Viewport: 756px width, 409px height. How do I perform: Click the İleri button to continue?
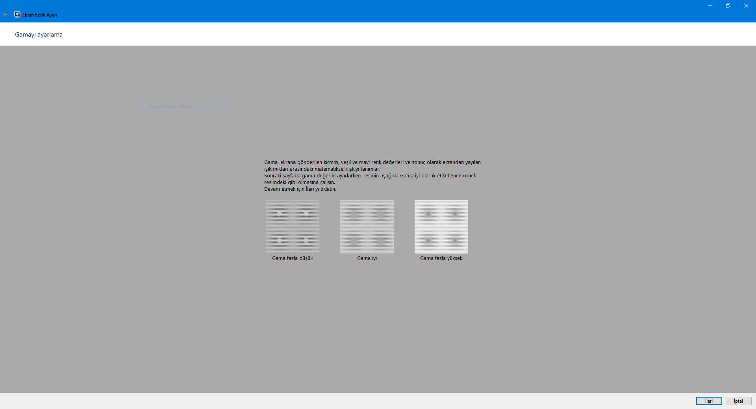[x=709, y=401]
